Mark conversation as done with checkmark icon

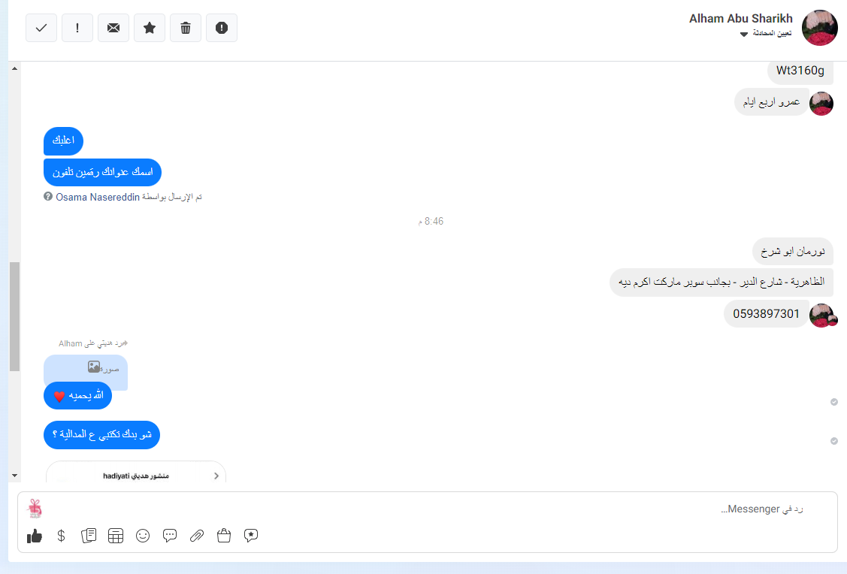point(41,28)
